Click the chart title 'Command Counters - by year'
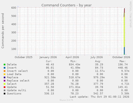The width and height of the screenshot is (133, 103). click(67, 5)
